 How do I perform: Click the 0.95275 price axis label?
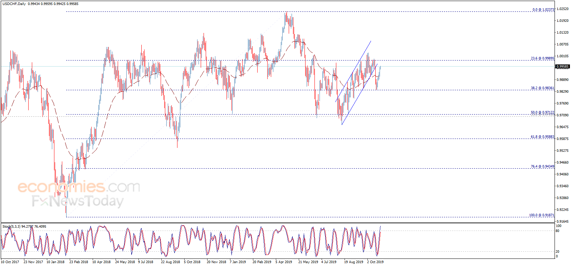(562, 151)
